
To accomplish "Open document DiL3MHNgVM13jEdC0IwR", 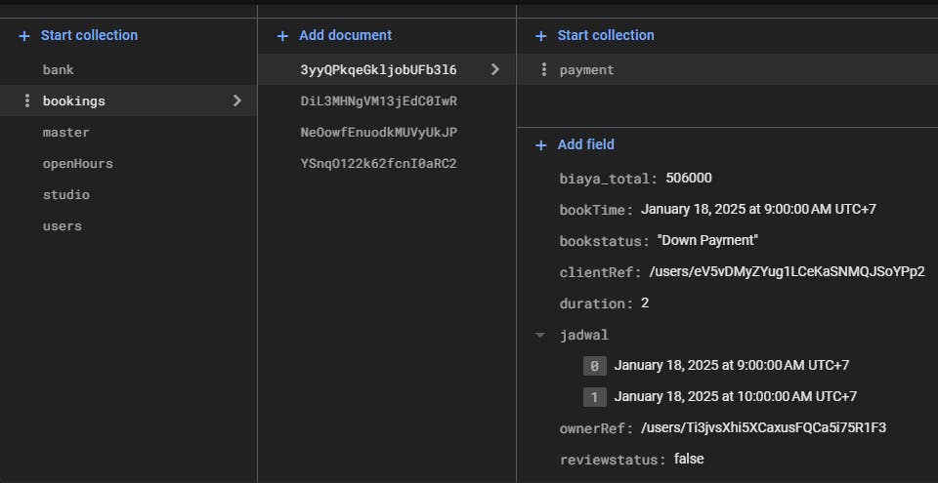I will tap(379, 101).
